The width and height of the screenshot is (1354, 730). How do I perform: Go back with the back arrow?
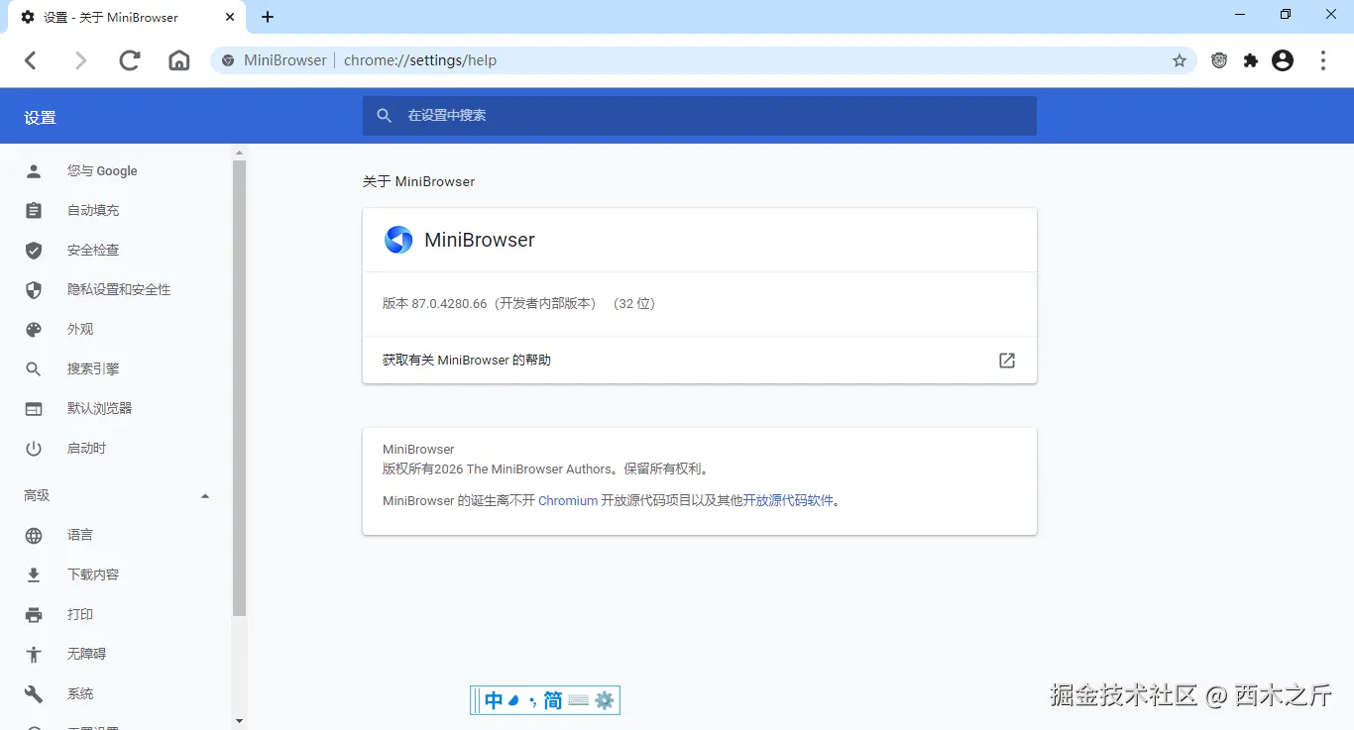click(x=31, y=60)
